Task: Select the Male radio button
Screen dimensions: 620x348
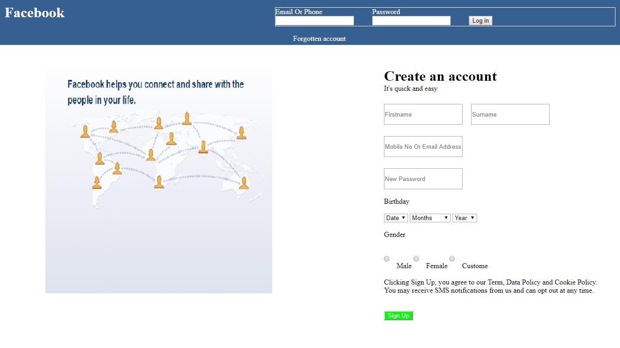Action: (387, 259)
